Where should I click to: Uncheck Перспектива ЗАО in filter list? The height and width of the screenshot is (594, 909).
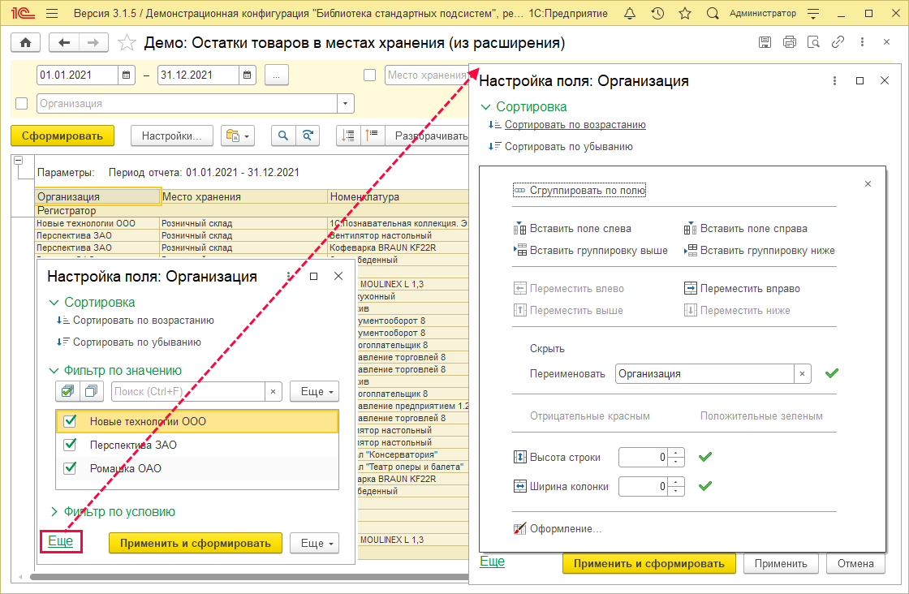tap(70, 445)
